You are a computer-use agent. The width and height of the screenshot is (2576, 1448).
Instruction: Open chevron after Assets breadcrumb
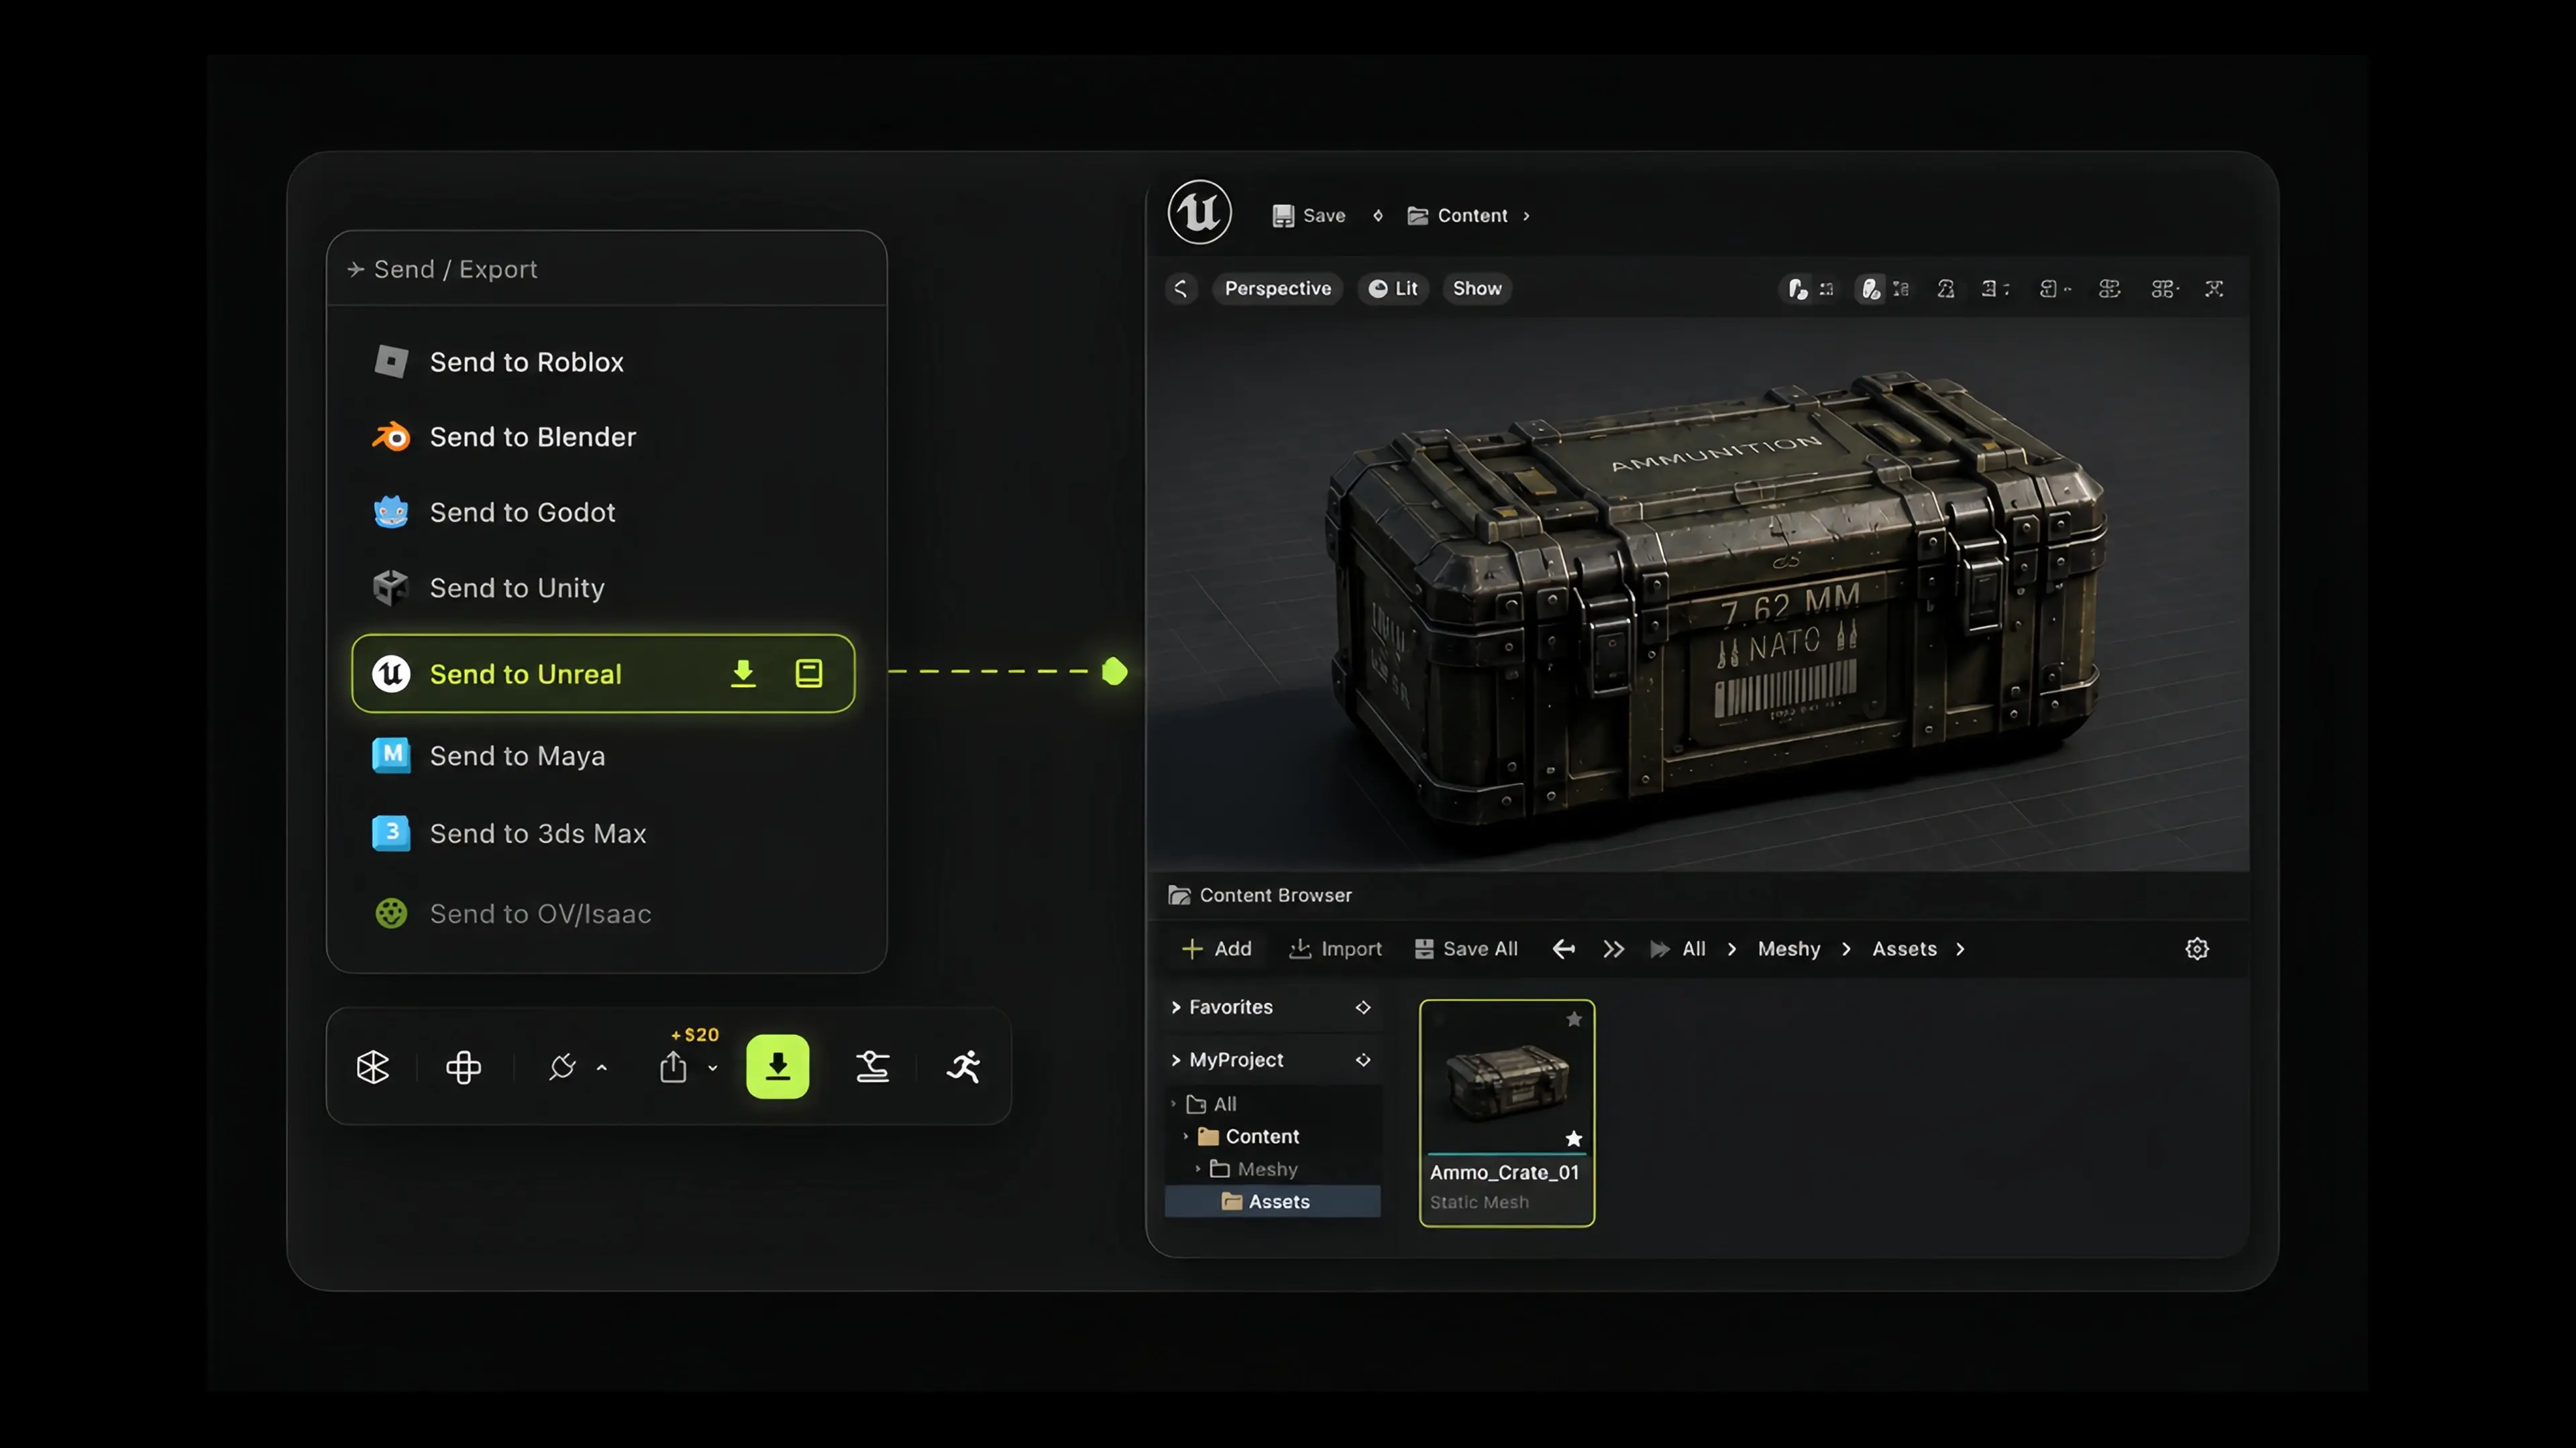point(1960,949)
